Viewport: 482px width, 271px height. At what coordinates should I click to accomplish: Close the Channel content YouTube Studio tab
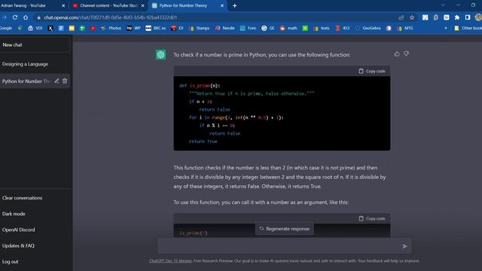[x=142, y=5]
